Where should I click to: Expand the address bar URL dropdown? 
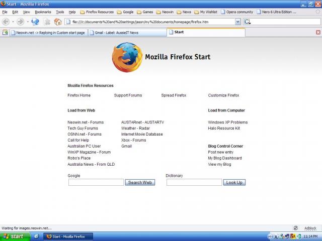coord(237,22)
